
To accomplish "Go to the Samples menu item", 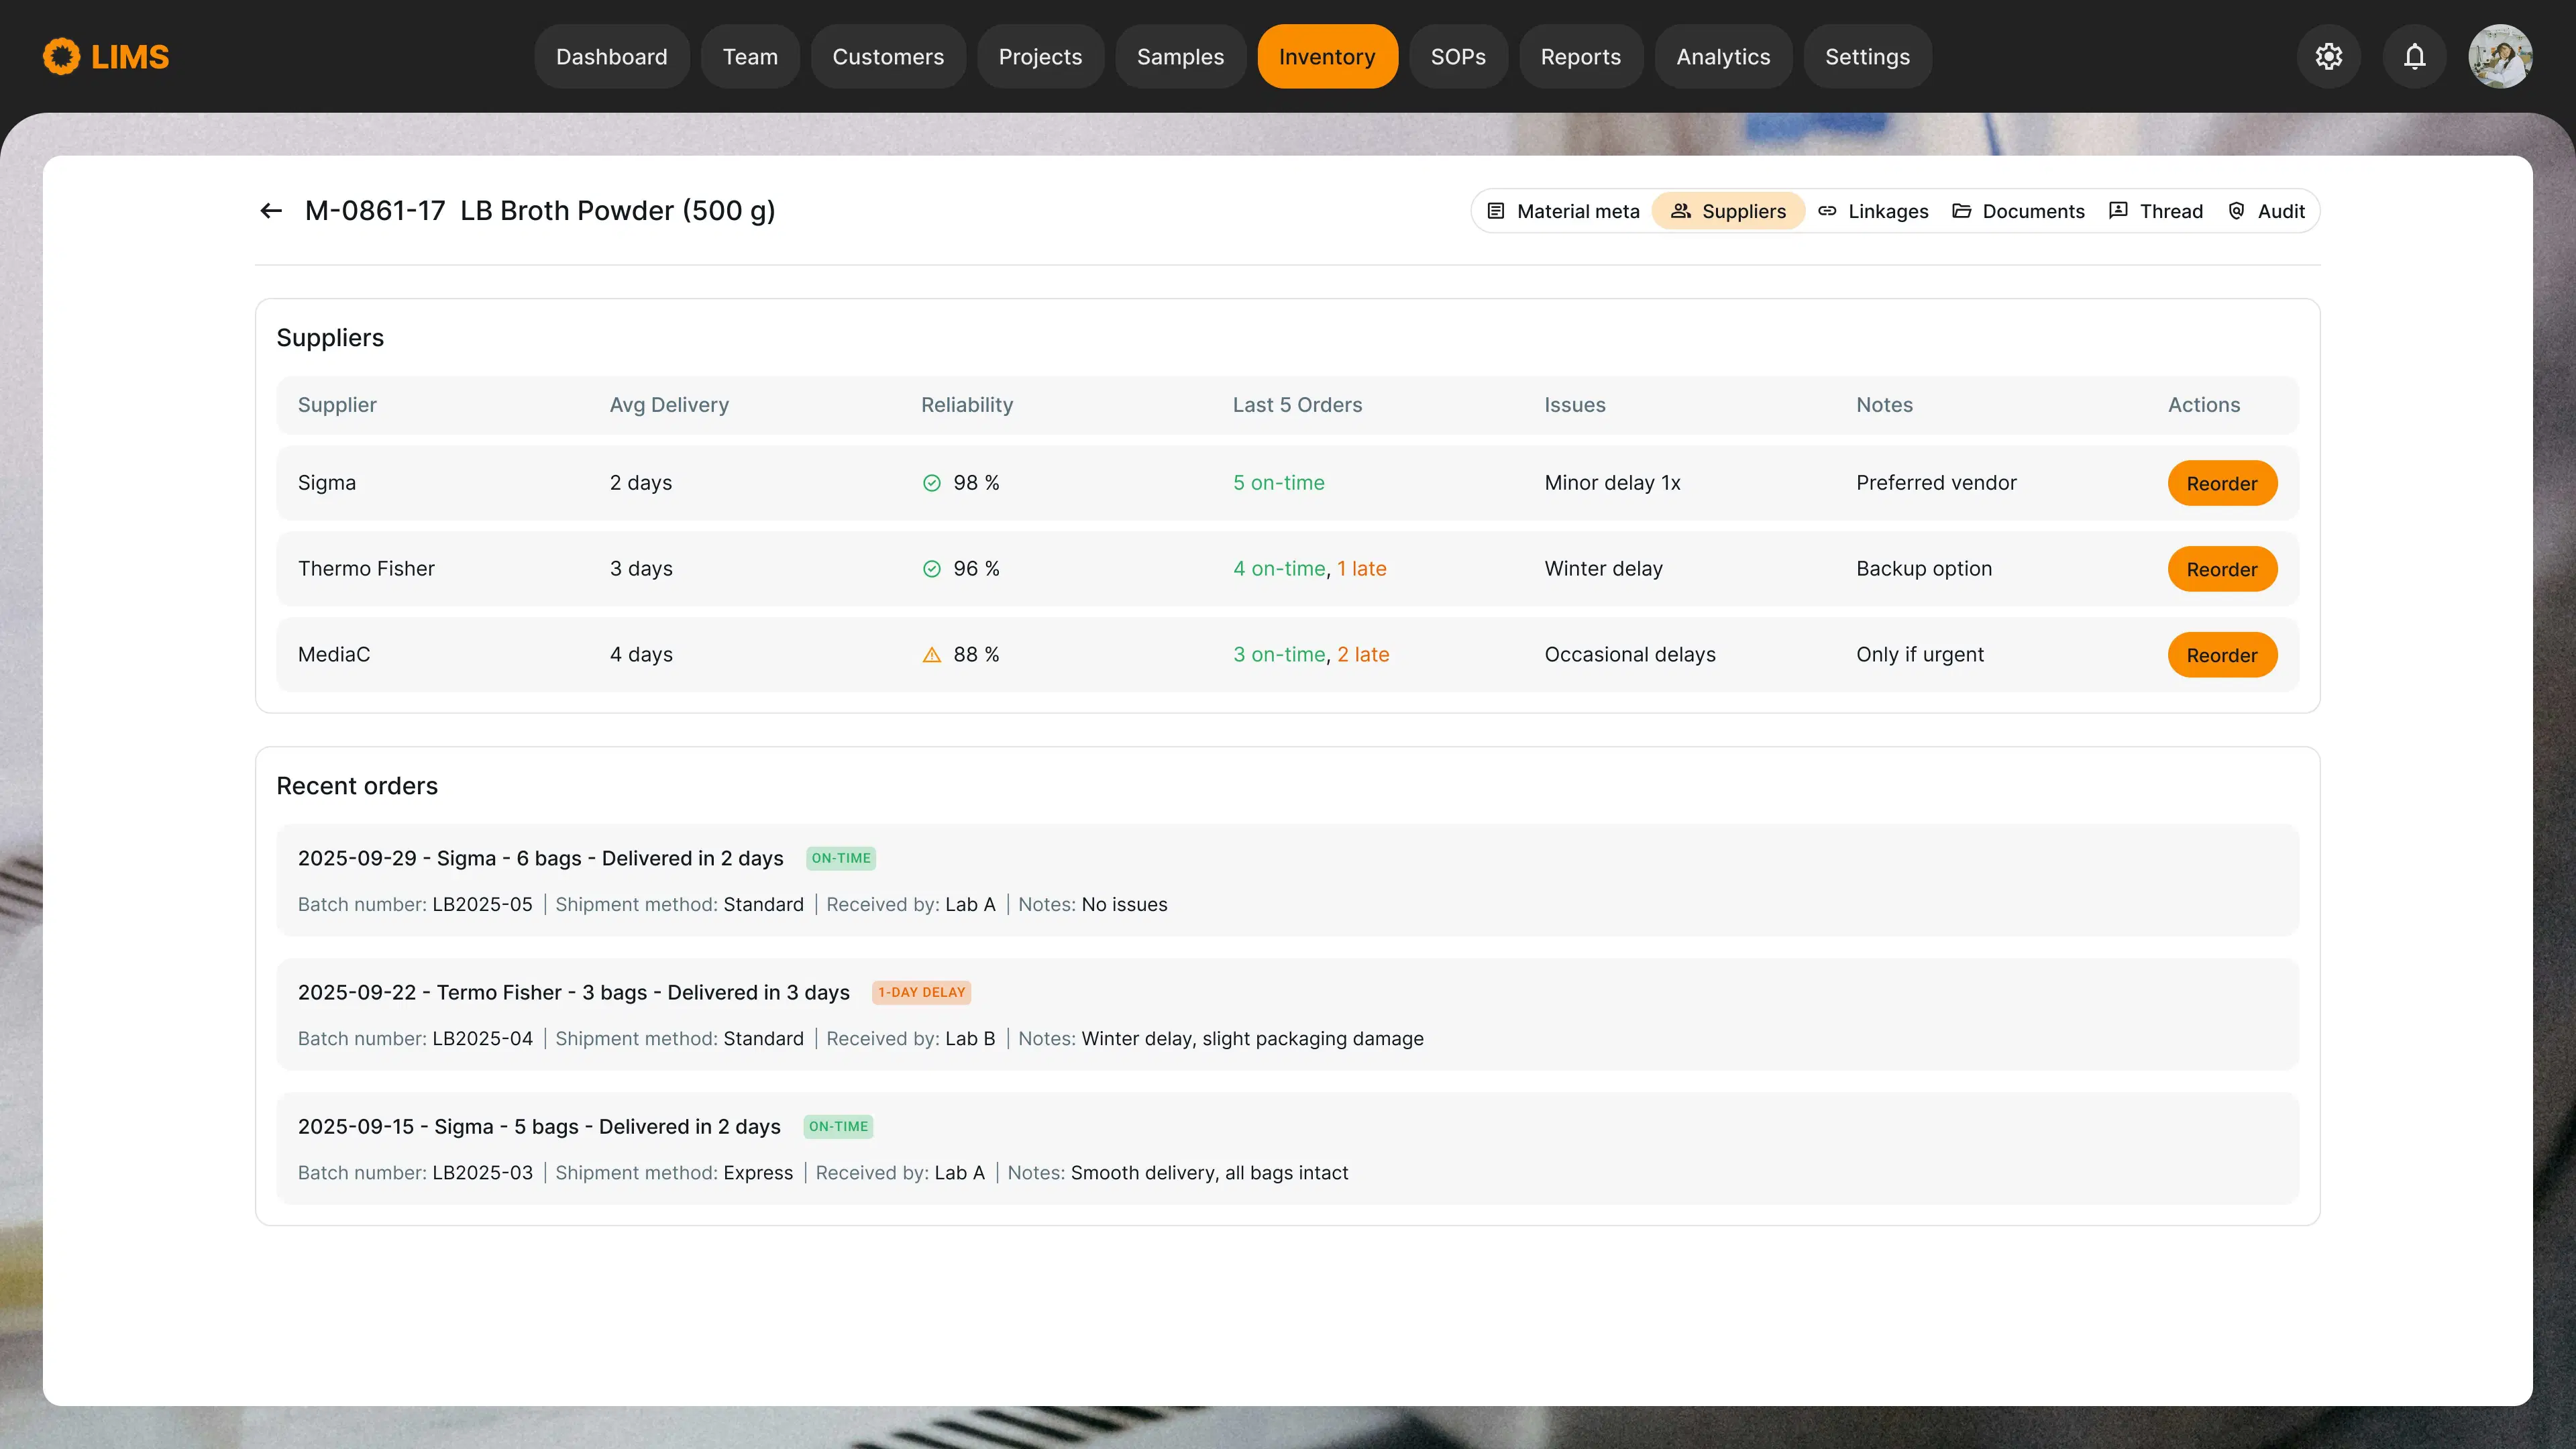I will tap(1180, 57).
